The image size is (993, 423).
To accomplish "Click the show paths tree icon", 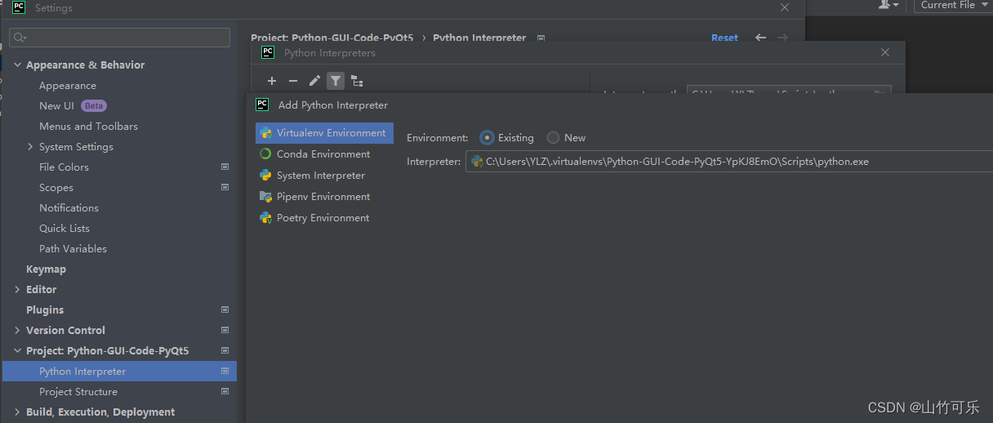I will [x=357, y=80].
